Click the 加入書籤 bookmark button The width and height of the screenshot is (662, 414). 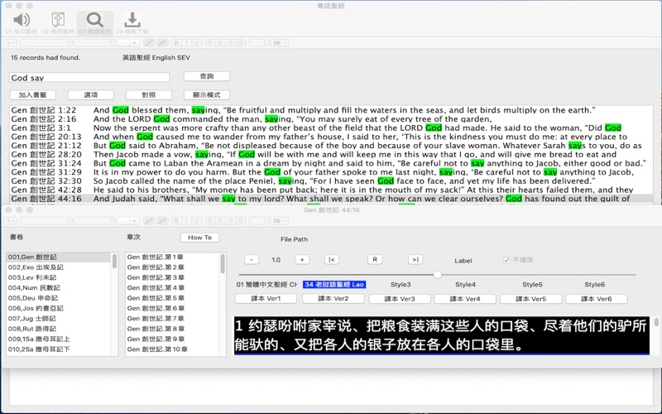[x=31, y=95]
